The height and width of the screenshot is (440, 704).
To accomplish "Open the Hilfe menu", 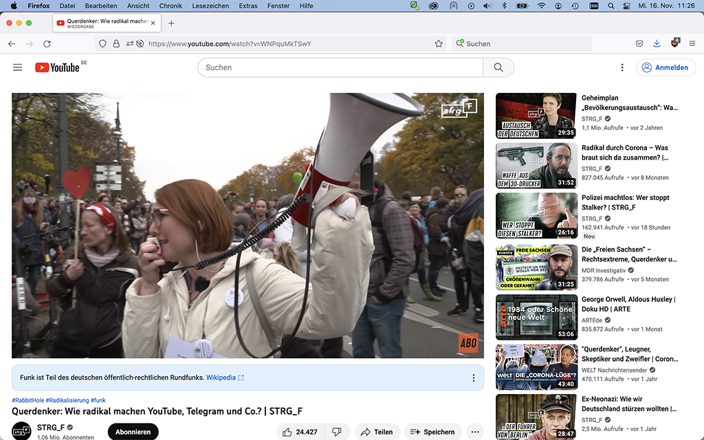I will pyautogui.click(x=306, y=5).
